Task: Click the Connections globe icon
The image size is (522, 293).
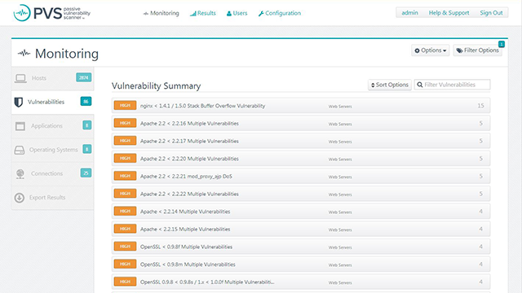Action: click(20, 173)
